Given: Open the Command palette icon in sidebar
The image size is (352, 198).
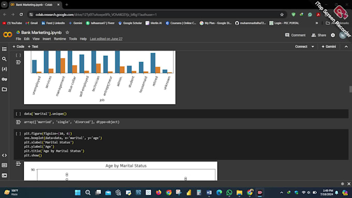Looking at the screenshot, I should coord(4,165).
